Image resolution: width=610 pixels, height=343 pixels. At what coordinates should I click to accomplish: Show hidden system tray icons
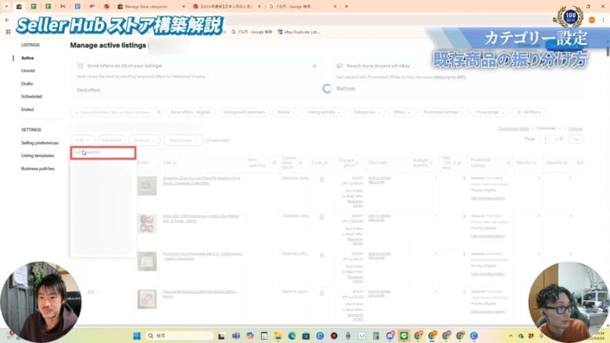511,336
